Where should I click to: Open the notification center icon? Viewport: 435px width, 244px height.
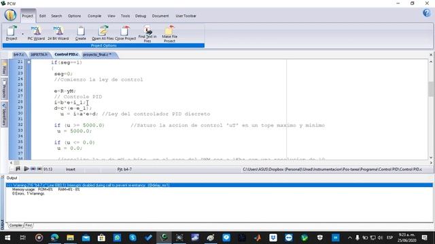pyautogui.click(x=424, y=238)
